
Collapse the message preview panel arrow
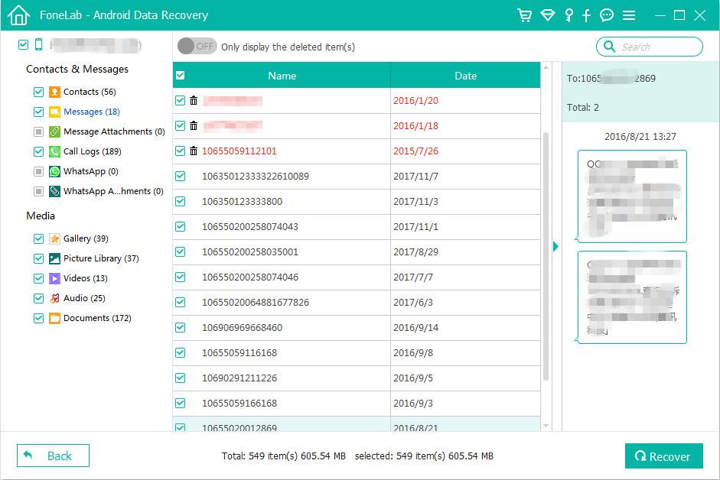(555, 246)
